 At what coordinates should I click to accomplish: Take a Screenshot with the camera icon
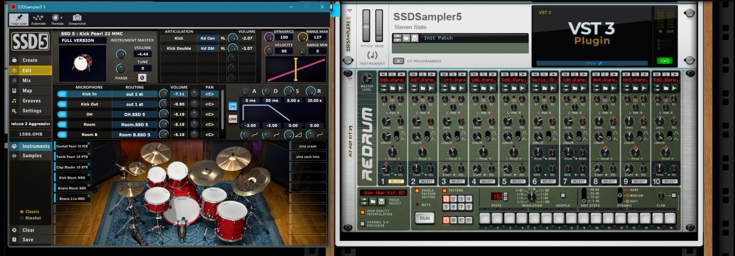(x=76, y=18)
